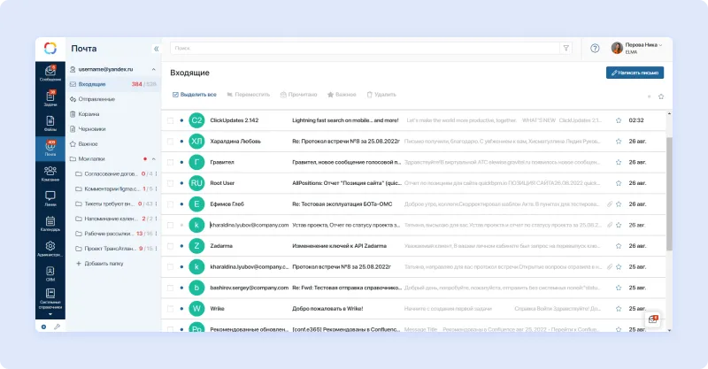This screenshot has width=708, height=369.
Task: Open Сообщения in the left sidebar
Action: click(x=50, y=73)
